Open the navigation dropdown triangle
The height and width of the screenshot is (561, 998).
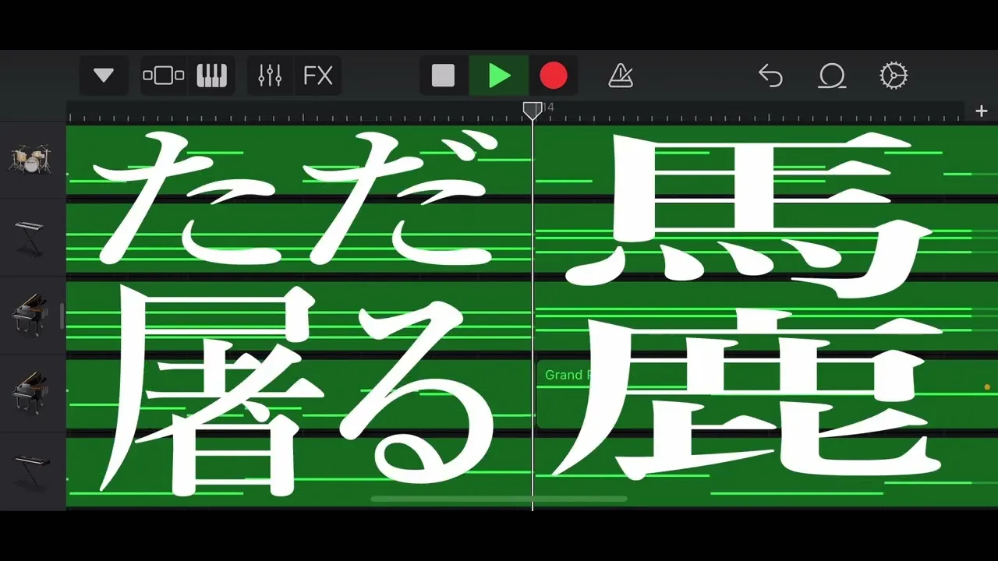pos(104,76)
